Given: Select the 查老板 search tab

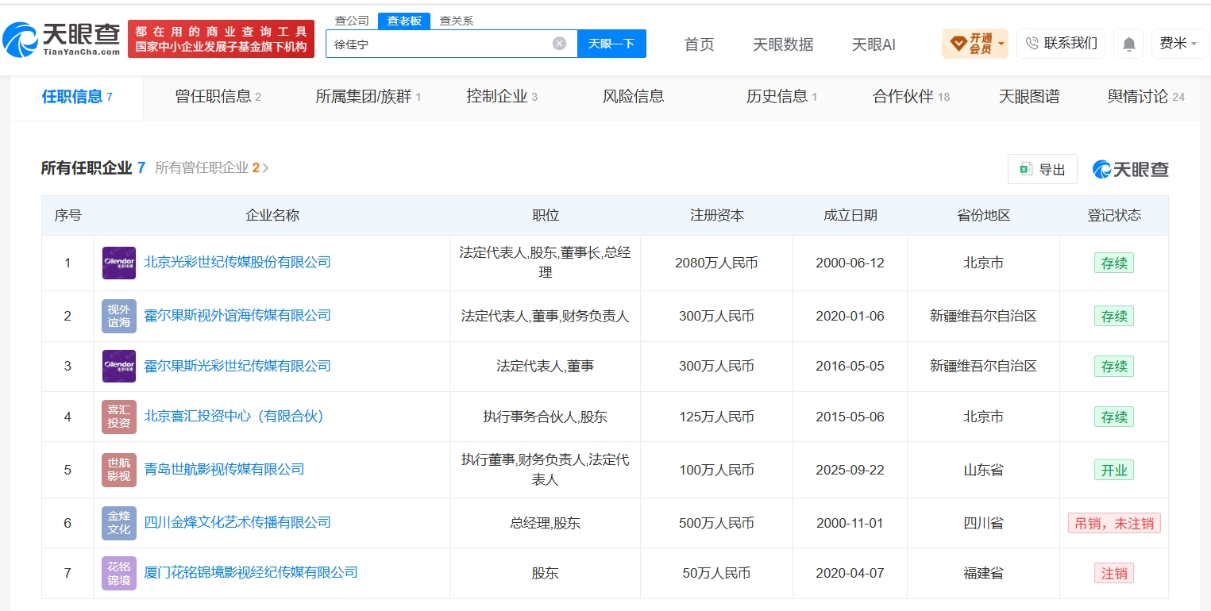Looking at the screenshot, I should pos(403,21).
